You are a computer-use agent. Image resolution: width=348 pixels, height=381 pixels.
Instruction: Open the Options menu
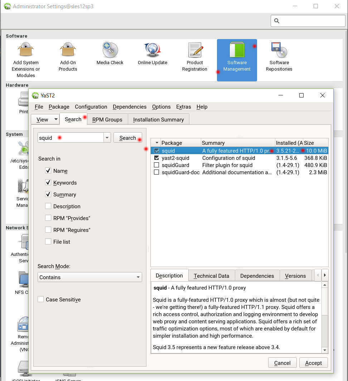click(161, 107)
